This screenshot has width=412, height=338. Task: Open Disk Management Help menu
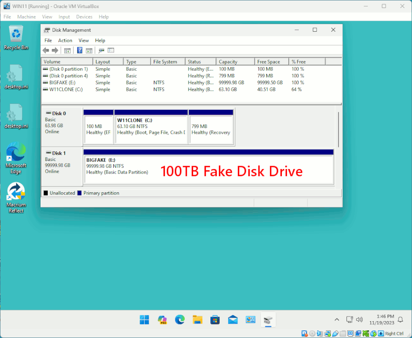click(x=100, y=41)
